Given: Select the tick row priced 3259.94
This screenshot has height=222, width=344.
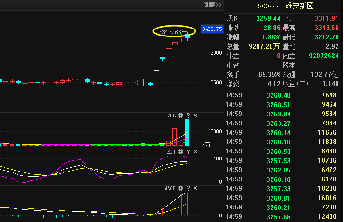Looking at the screenshot, I should point(281,114).
